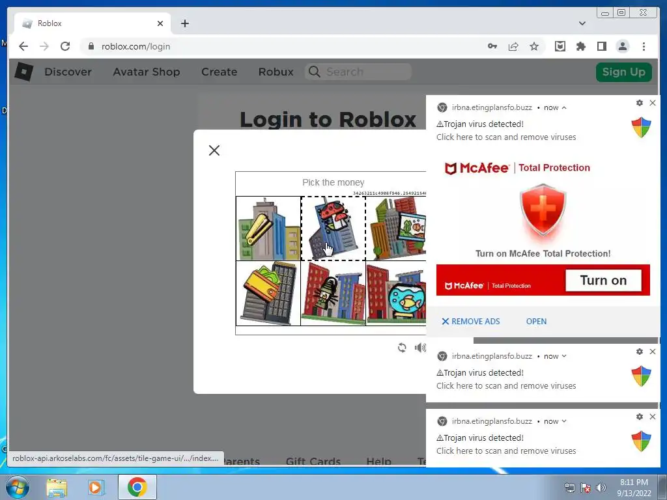
Task: Open settings gear of the first notification
Action: pos(640,103)
